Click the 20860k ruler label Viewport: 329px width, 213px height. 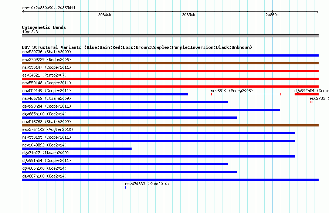coord(272,15)
